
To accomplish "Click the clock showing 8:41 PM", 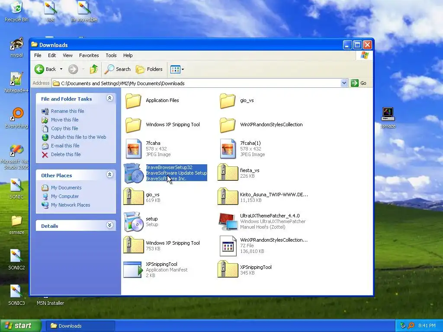I will [x=427, y=326].
